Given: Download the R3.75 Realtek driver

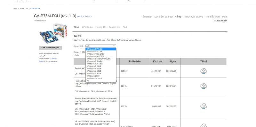Looking at the screenshot, I should [204, 86].
